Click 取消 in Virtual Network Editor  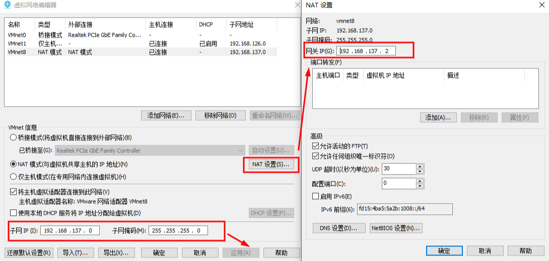tap(199, 252)
